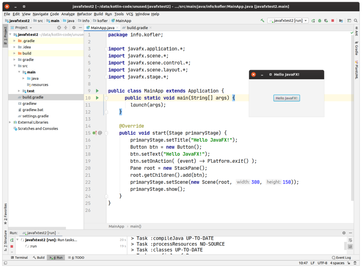Toggle scroll to end in console output
Viewport: 362px width, 268px height.
tap(350, 246)
